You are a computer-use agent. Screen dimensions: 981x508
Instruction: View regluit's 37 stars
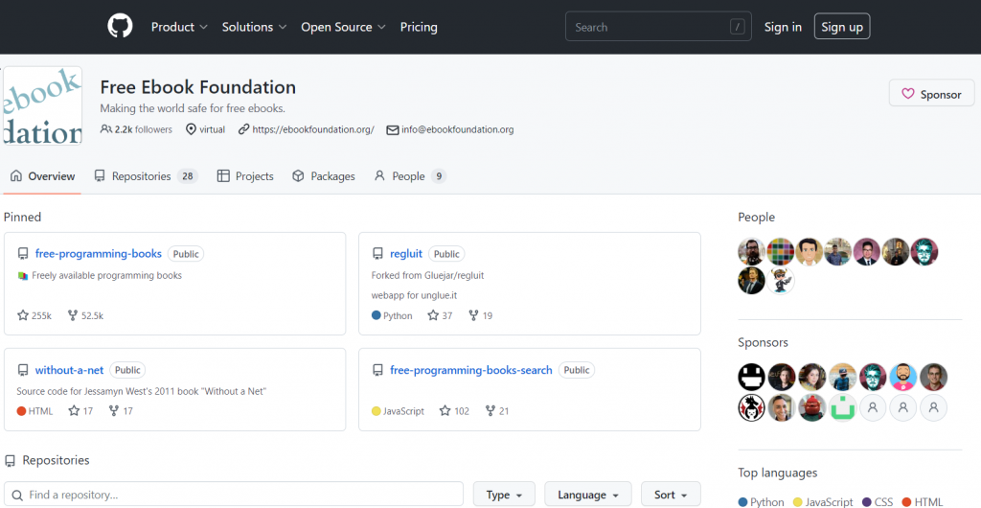[440, 315]
